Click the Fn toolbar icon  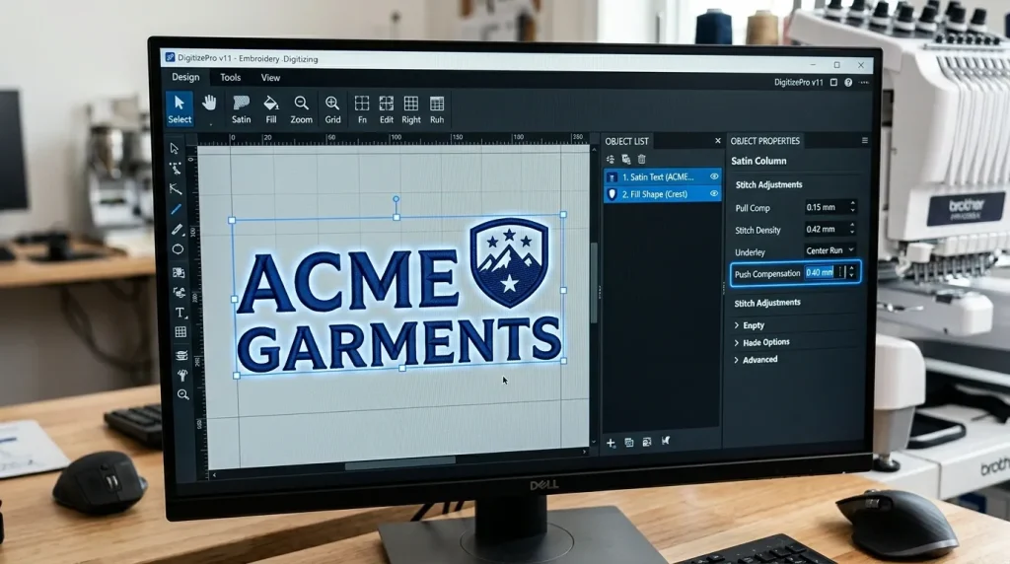[x=362, y=108]
